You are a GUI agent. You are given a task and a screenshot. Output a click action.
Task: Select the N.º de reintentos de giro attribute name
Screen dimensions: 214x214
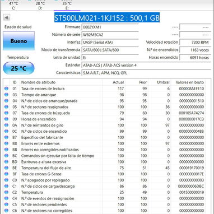[x=42, y=125]
